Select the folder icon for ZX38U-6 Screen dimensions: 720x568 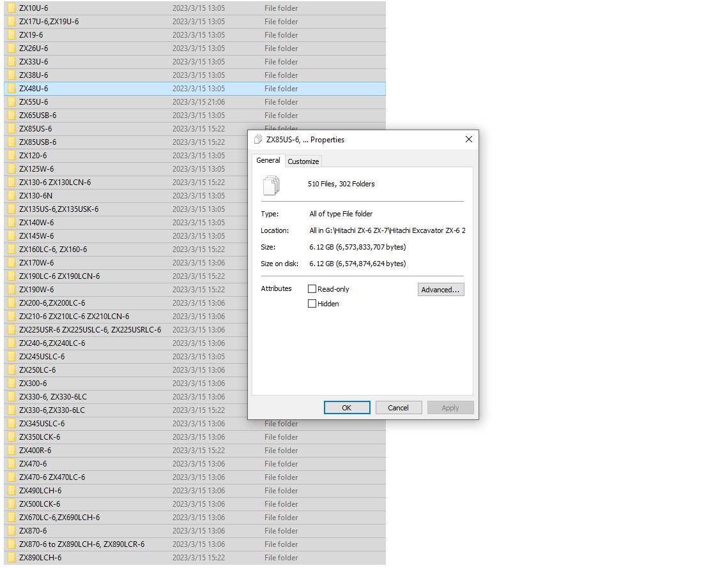point(11,75)
